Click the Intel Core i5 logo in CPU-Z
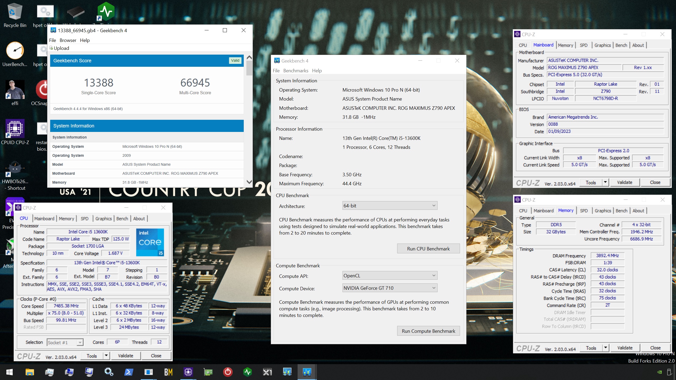The image size is (676, 380). [x=150, y=243]
